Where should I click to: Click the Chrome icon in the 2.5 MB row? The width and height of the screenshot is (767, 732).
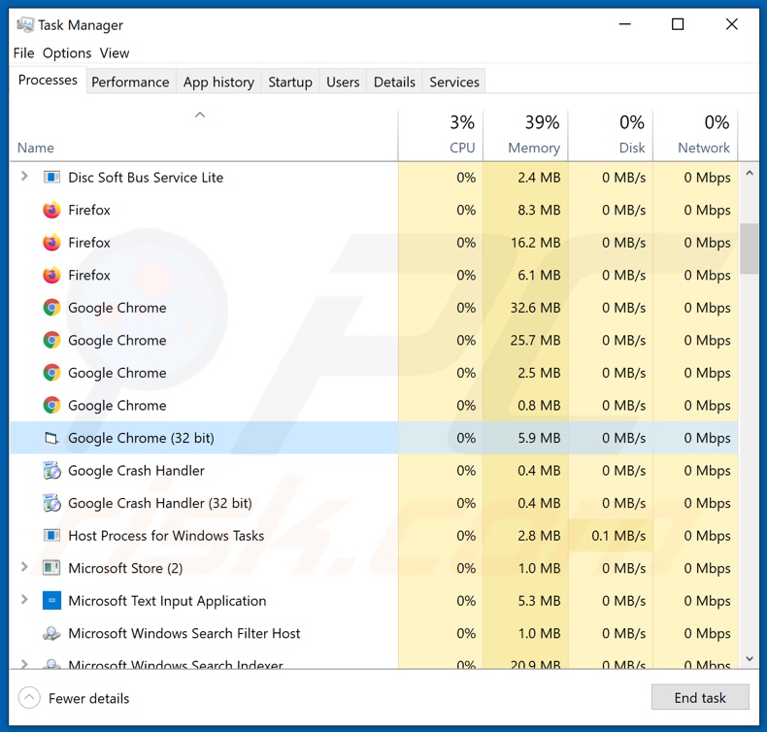point(51,373)
